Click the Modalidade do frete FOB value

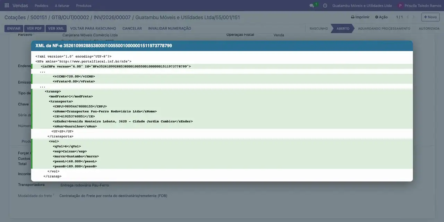pyautogui.click(x=113, y=196)
